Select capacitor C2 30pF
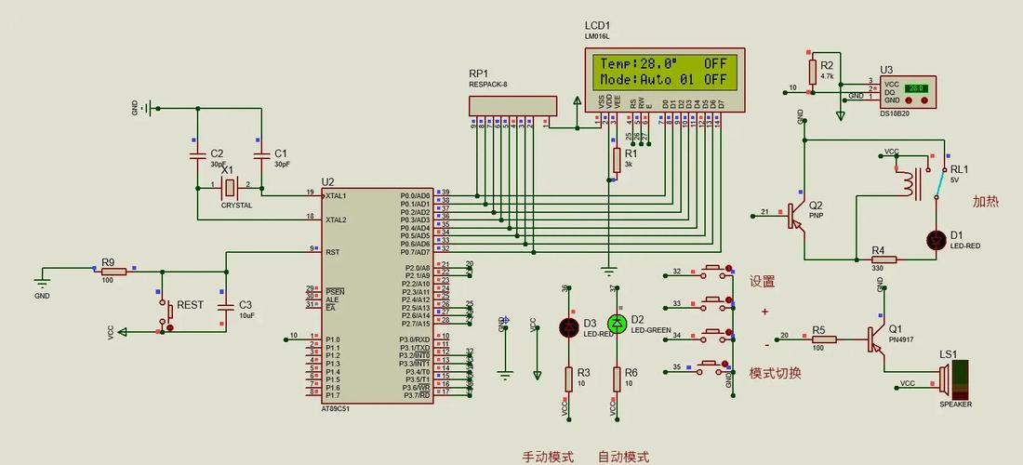Image resolution: width=1023 pixels, height=465 pixels. pyautogui.click(x=197, y=156)
